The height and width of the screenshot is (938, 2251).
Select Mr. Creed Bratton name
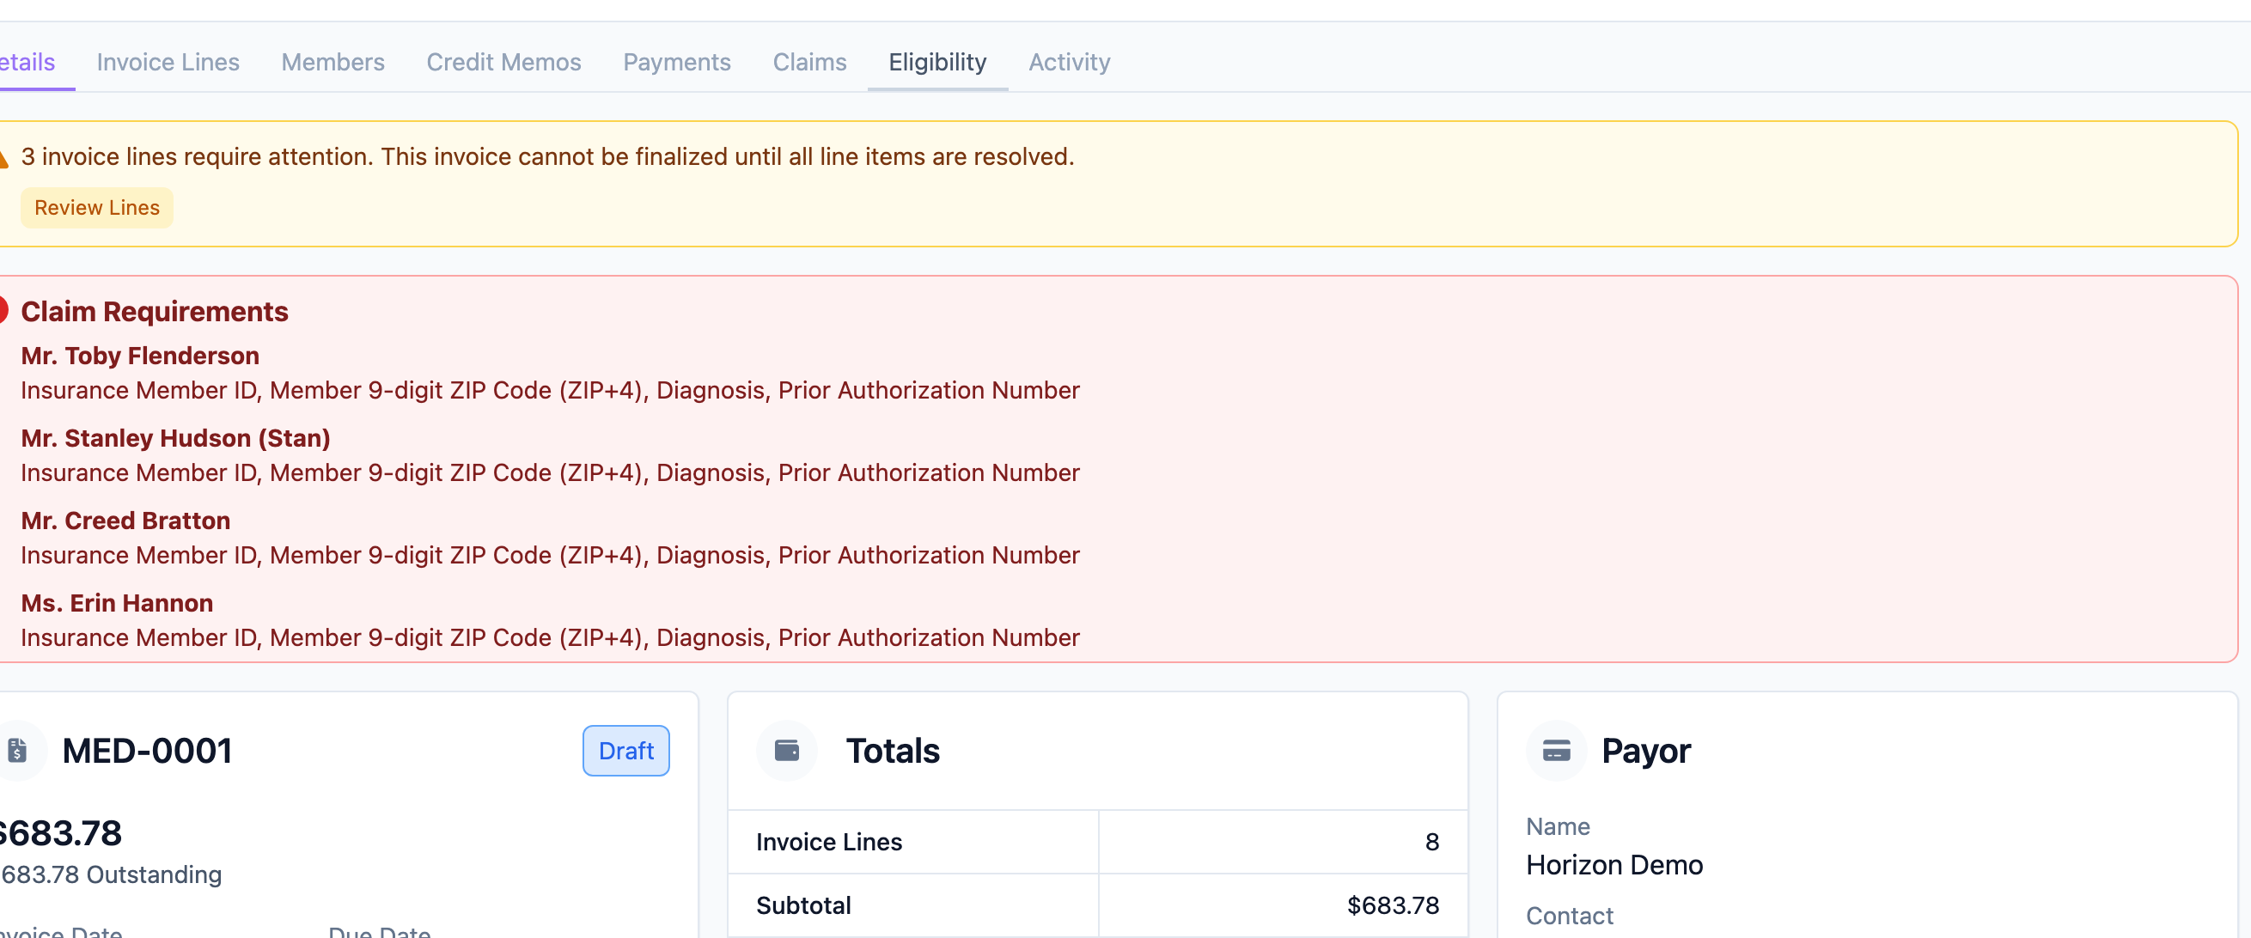(x=125, y=521)
